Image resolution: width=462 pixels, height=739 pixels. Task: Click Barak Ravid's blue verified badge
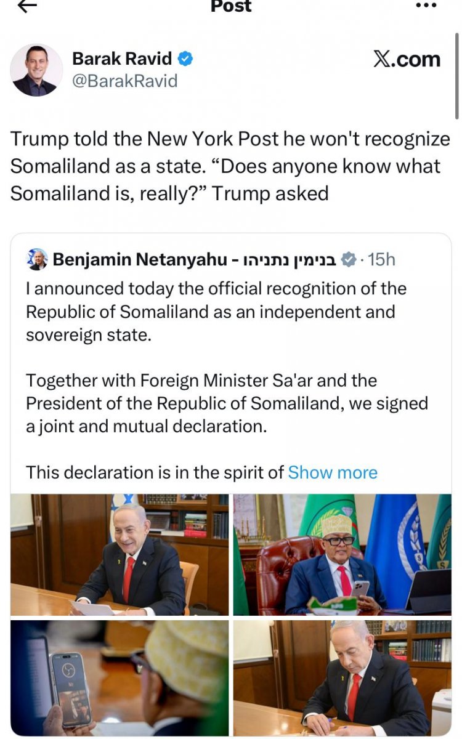point(186,59)
